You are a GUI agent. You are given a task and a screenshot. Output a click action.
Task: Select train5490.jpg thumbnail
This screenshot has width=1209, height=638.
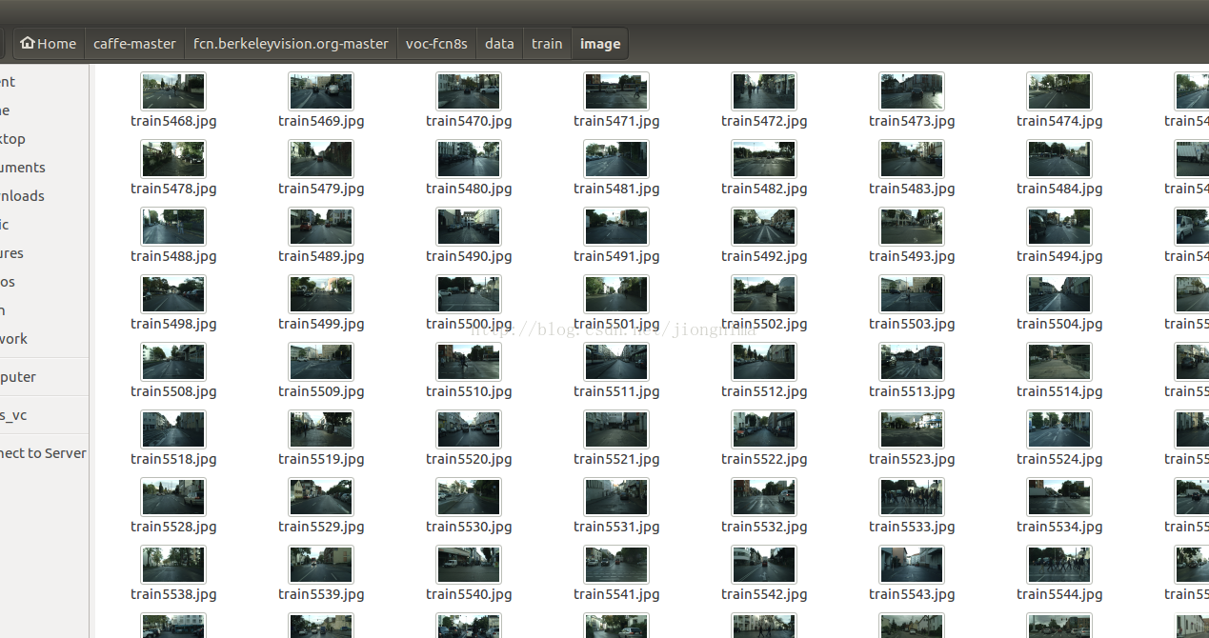click(469, 227)
